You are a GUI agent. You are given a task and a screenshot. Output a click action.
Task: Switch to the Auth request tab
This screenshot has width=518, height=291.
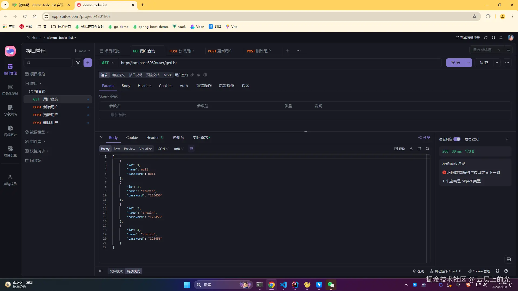[x=184, y=86]
